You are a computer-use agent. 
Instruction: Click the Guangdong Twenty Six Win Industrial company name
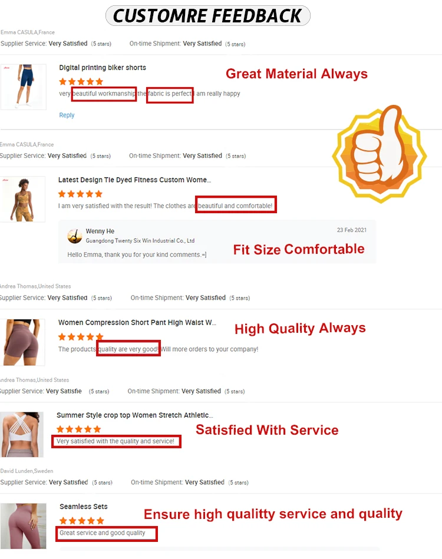[x=140, y=241]
